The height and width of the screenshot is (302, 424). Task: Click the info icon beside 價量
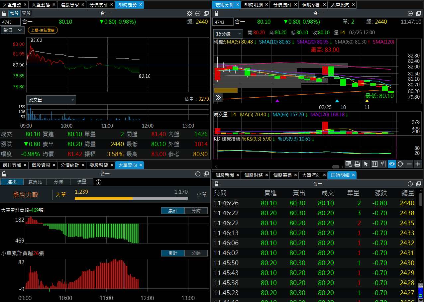(98, 182)
